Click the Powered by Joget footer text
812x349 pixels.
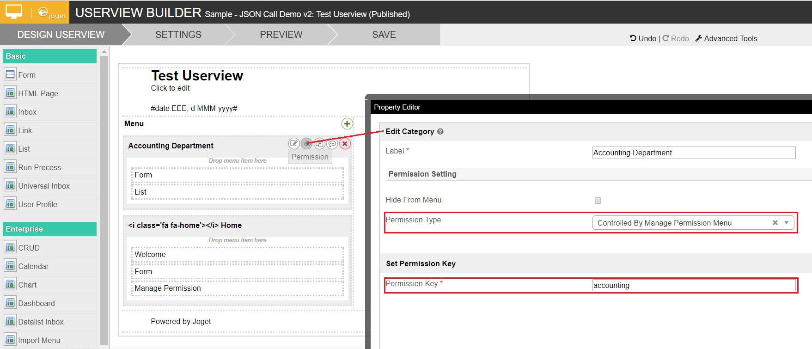coord(181,321)
